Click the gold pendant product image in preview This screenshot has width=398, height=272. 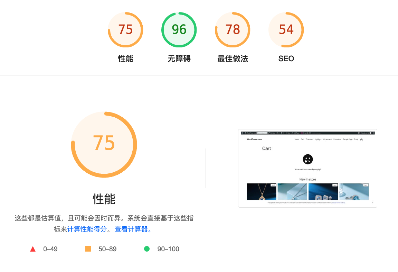point(262,192)
